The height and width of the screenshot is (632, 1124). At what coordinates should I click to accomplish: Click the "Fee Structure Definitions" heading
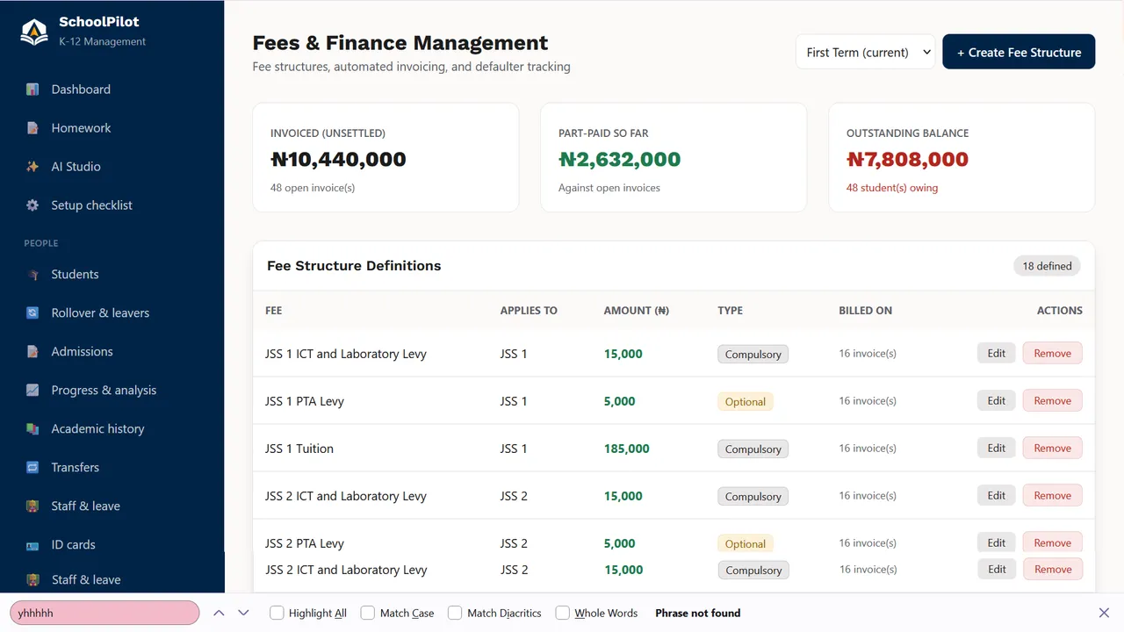(354, 266)
